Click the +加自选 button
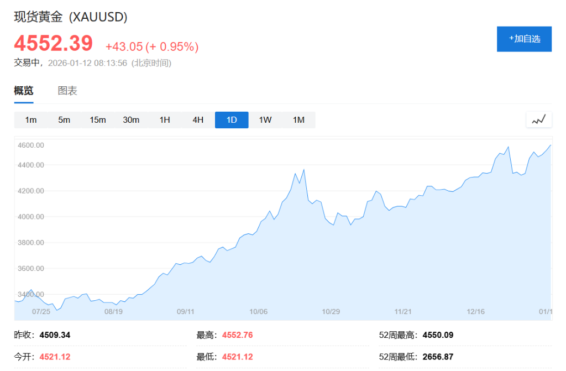Viewport: 566px width, 371px height. (x=524, y=39)
